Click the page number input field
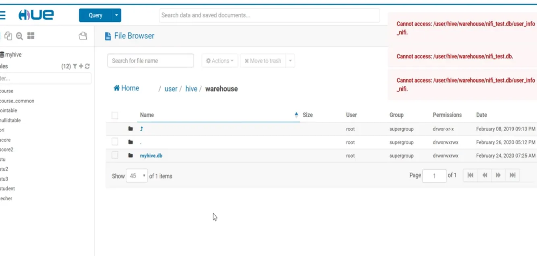This screenshot has height=256, width=537. pos(434,176)
